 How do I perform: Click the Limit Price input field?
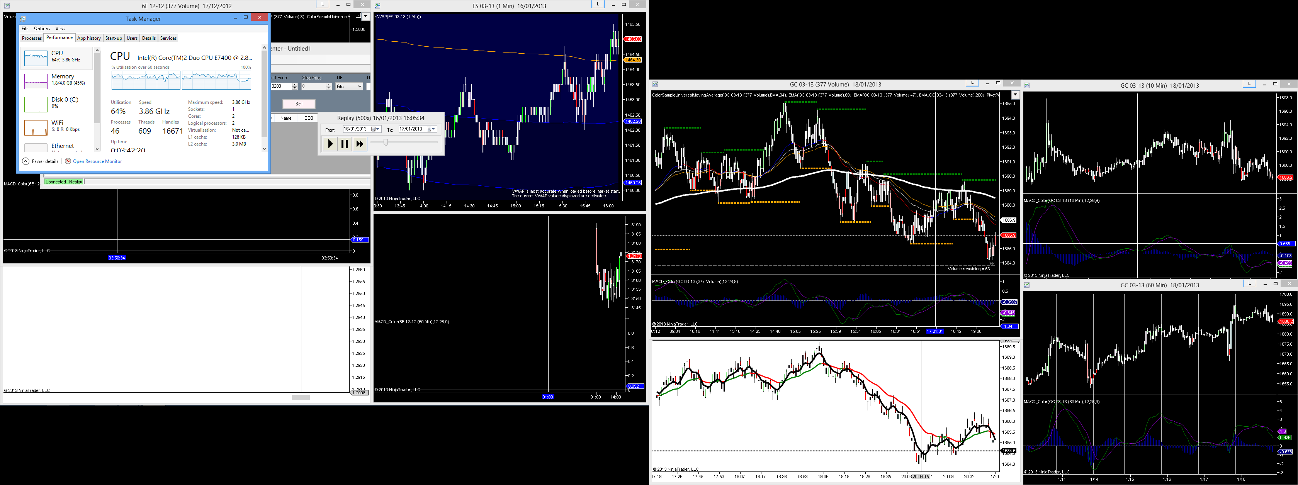[281, 86]
